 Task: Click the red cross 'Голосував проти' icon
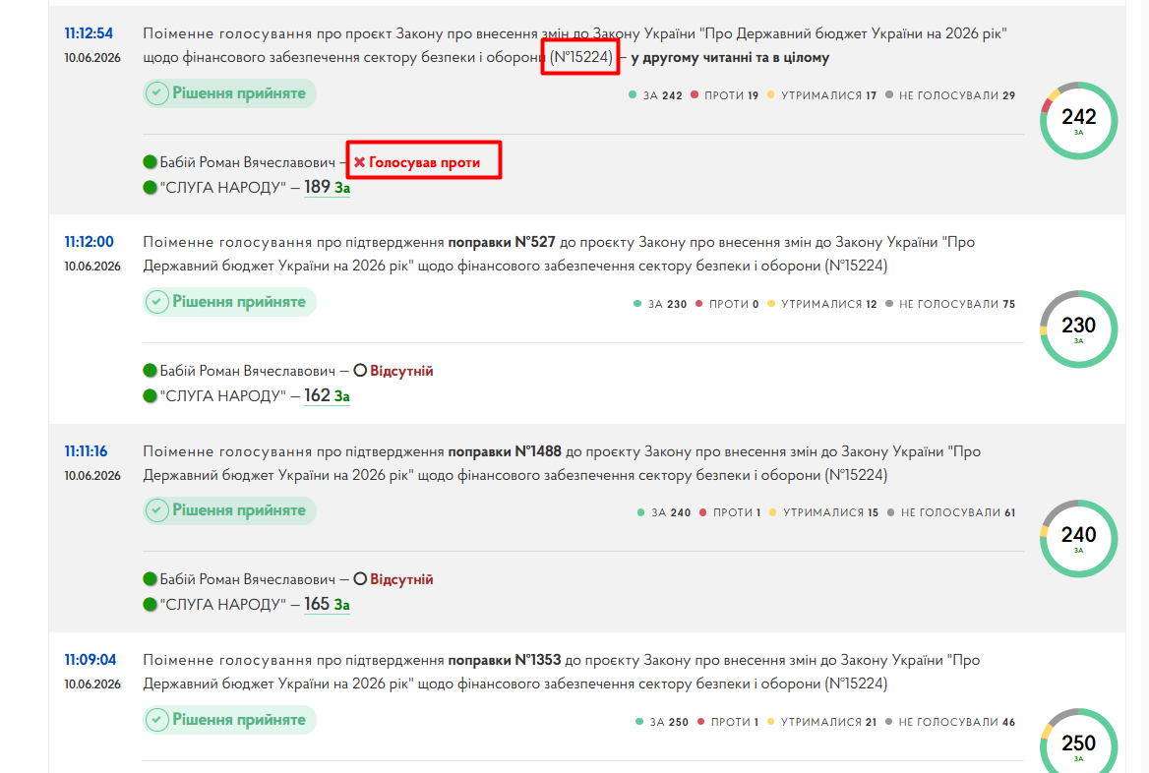tap(360, 162)
